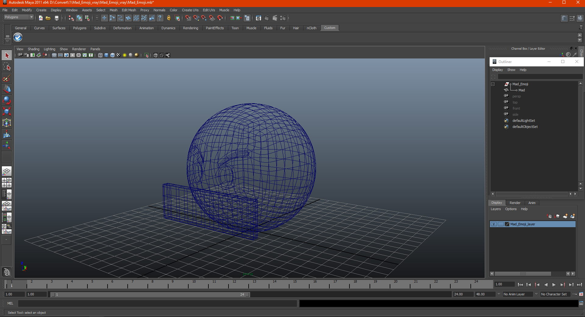Collapse the Mad_Emoji node in Outliner
The image size is (585, 317).
493,84
